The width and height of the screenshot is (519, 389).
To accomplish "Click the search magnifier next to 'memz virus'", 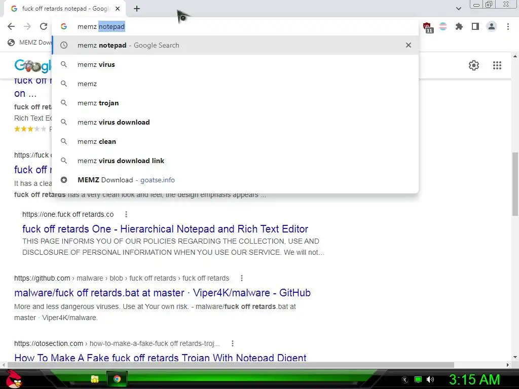I will (x=64, y=64).
